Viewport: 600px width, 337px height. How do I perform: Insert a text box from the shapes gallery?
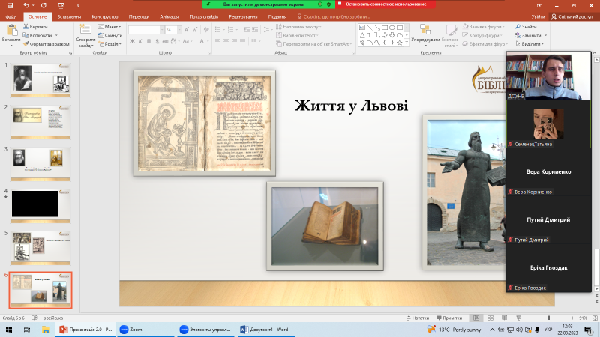point(362,28)
